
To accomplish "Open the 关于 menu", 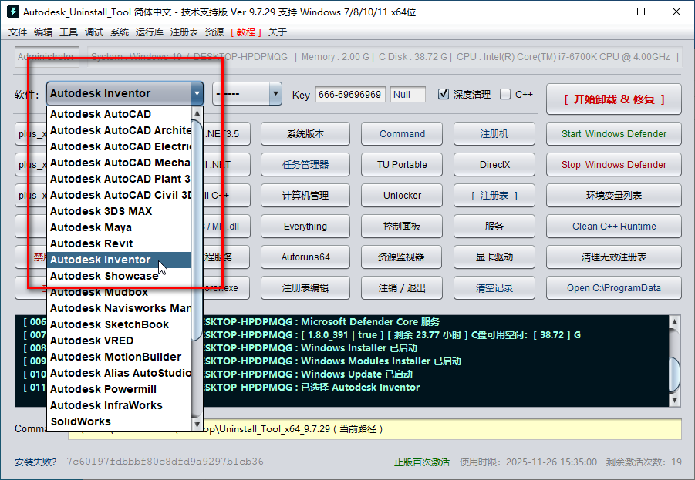I will [x=278, y=32].
